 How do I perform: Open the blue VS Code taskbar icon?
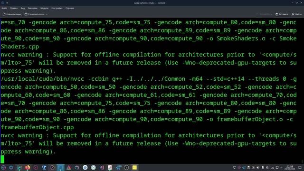pos(118,168)
